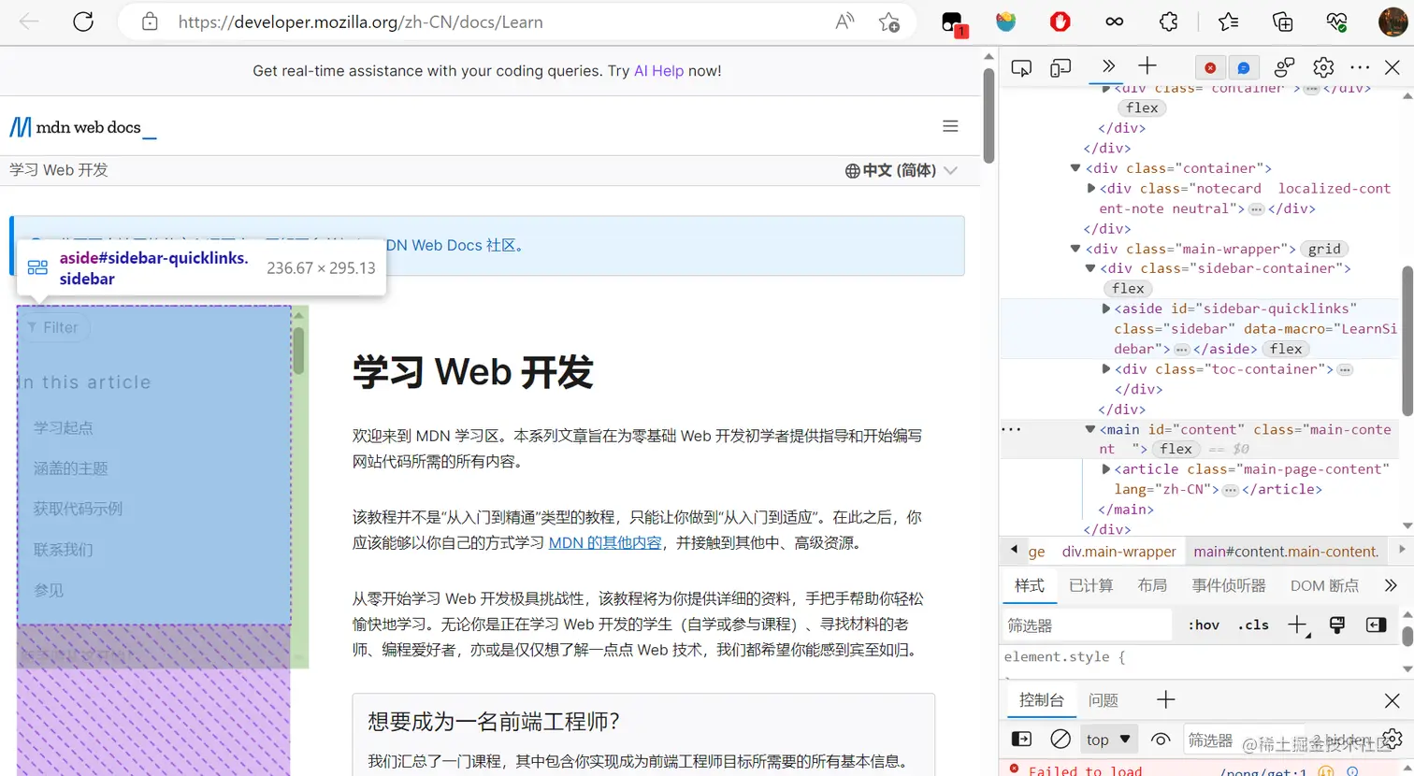1414x776 pixels.
Task: Open the Collections panel
Action: pos(1282,22)
